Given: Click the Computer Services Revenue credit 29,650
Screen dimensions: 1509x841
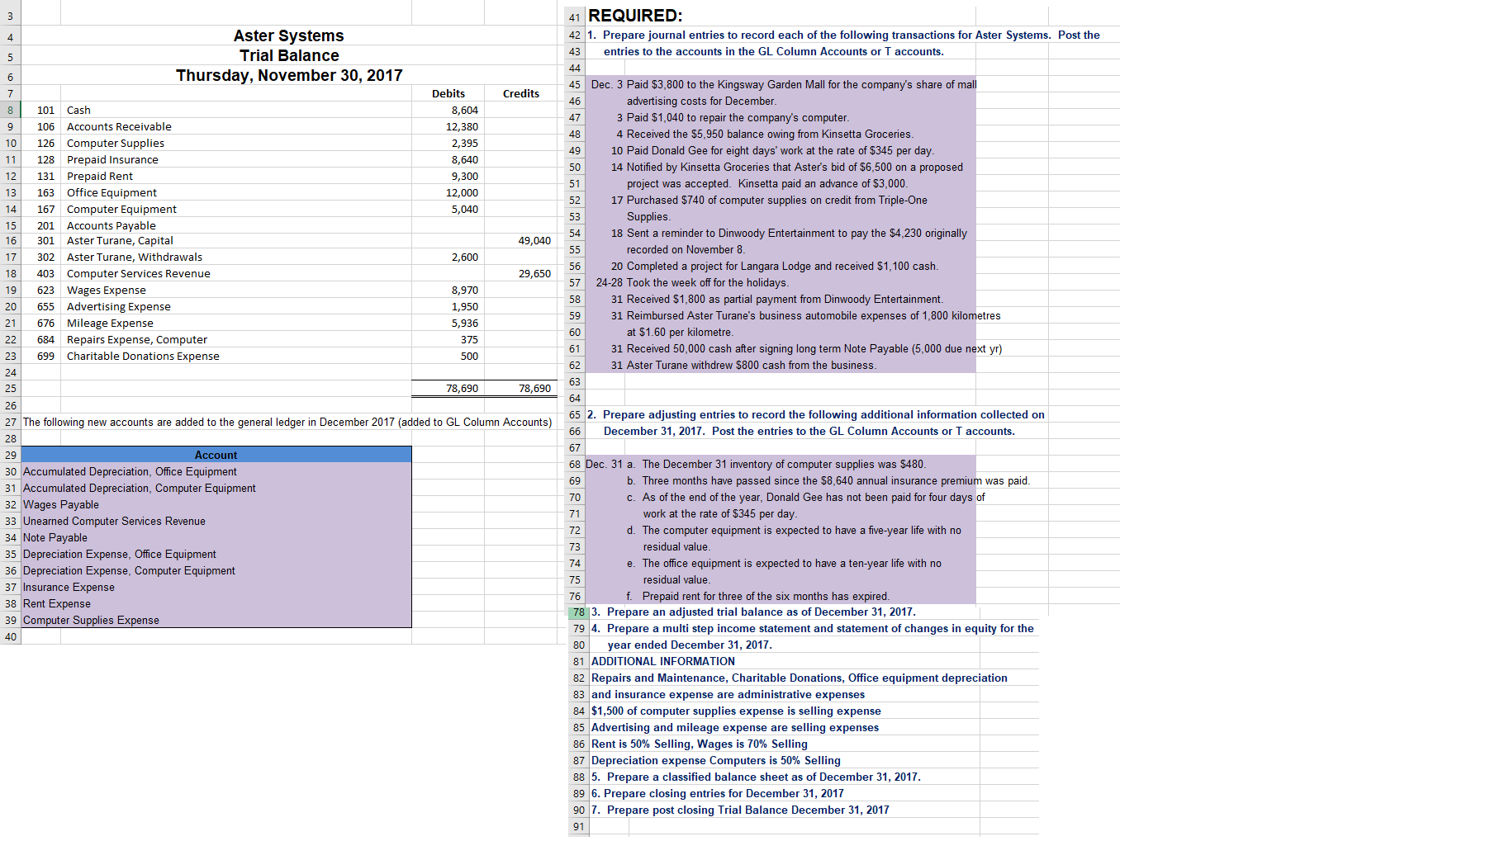Looking at the screenshot, I should pos(520,273).
